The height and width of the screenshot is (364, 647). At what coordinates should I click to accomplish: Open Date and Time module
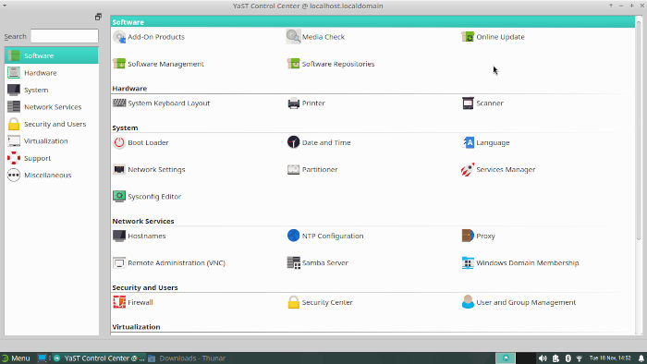(x=319, y=142)
